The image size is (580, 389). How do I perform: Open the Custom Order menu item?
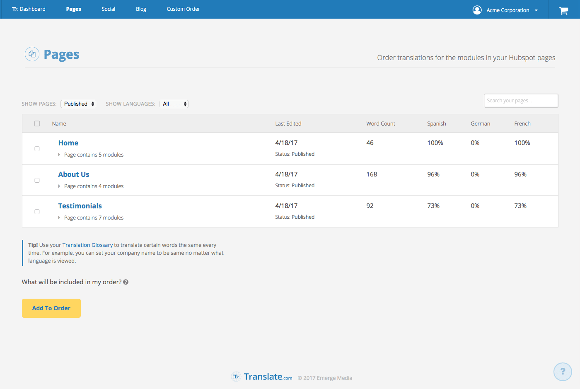click(183, 9)
